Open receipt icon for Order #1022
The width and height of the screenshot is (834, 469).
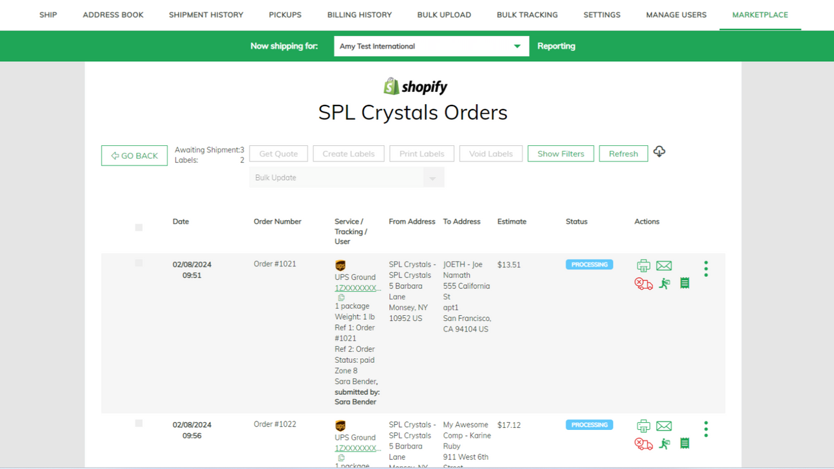point(685,444)
